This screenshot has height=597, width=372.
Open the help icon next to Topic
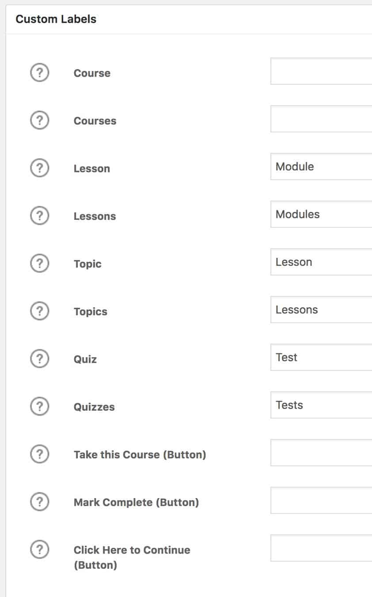(x=39, y=263)
